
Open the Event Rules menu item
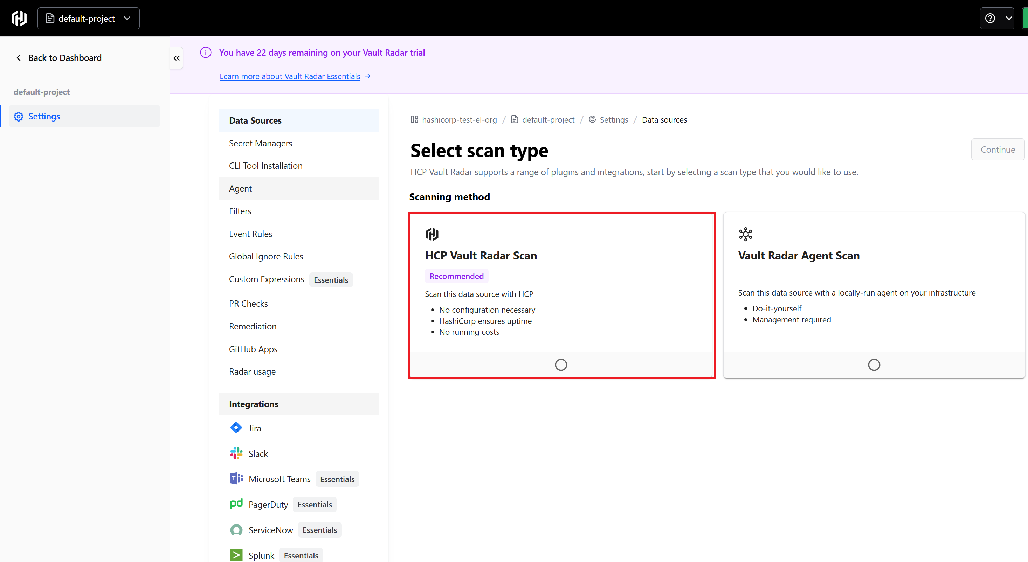click(250, 234)
